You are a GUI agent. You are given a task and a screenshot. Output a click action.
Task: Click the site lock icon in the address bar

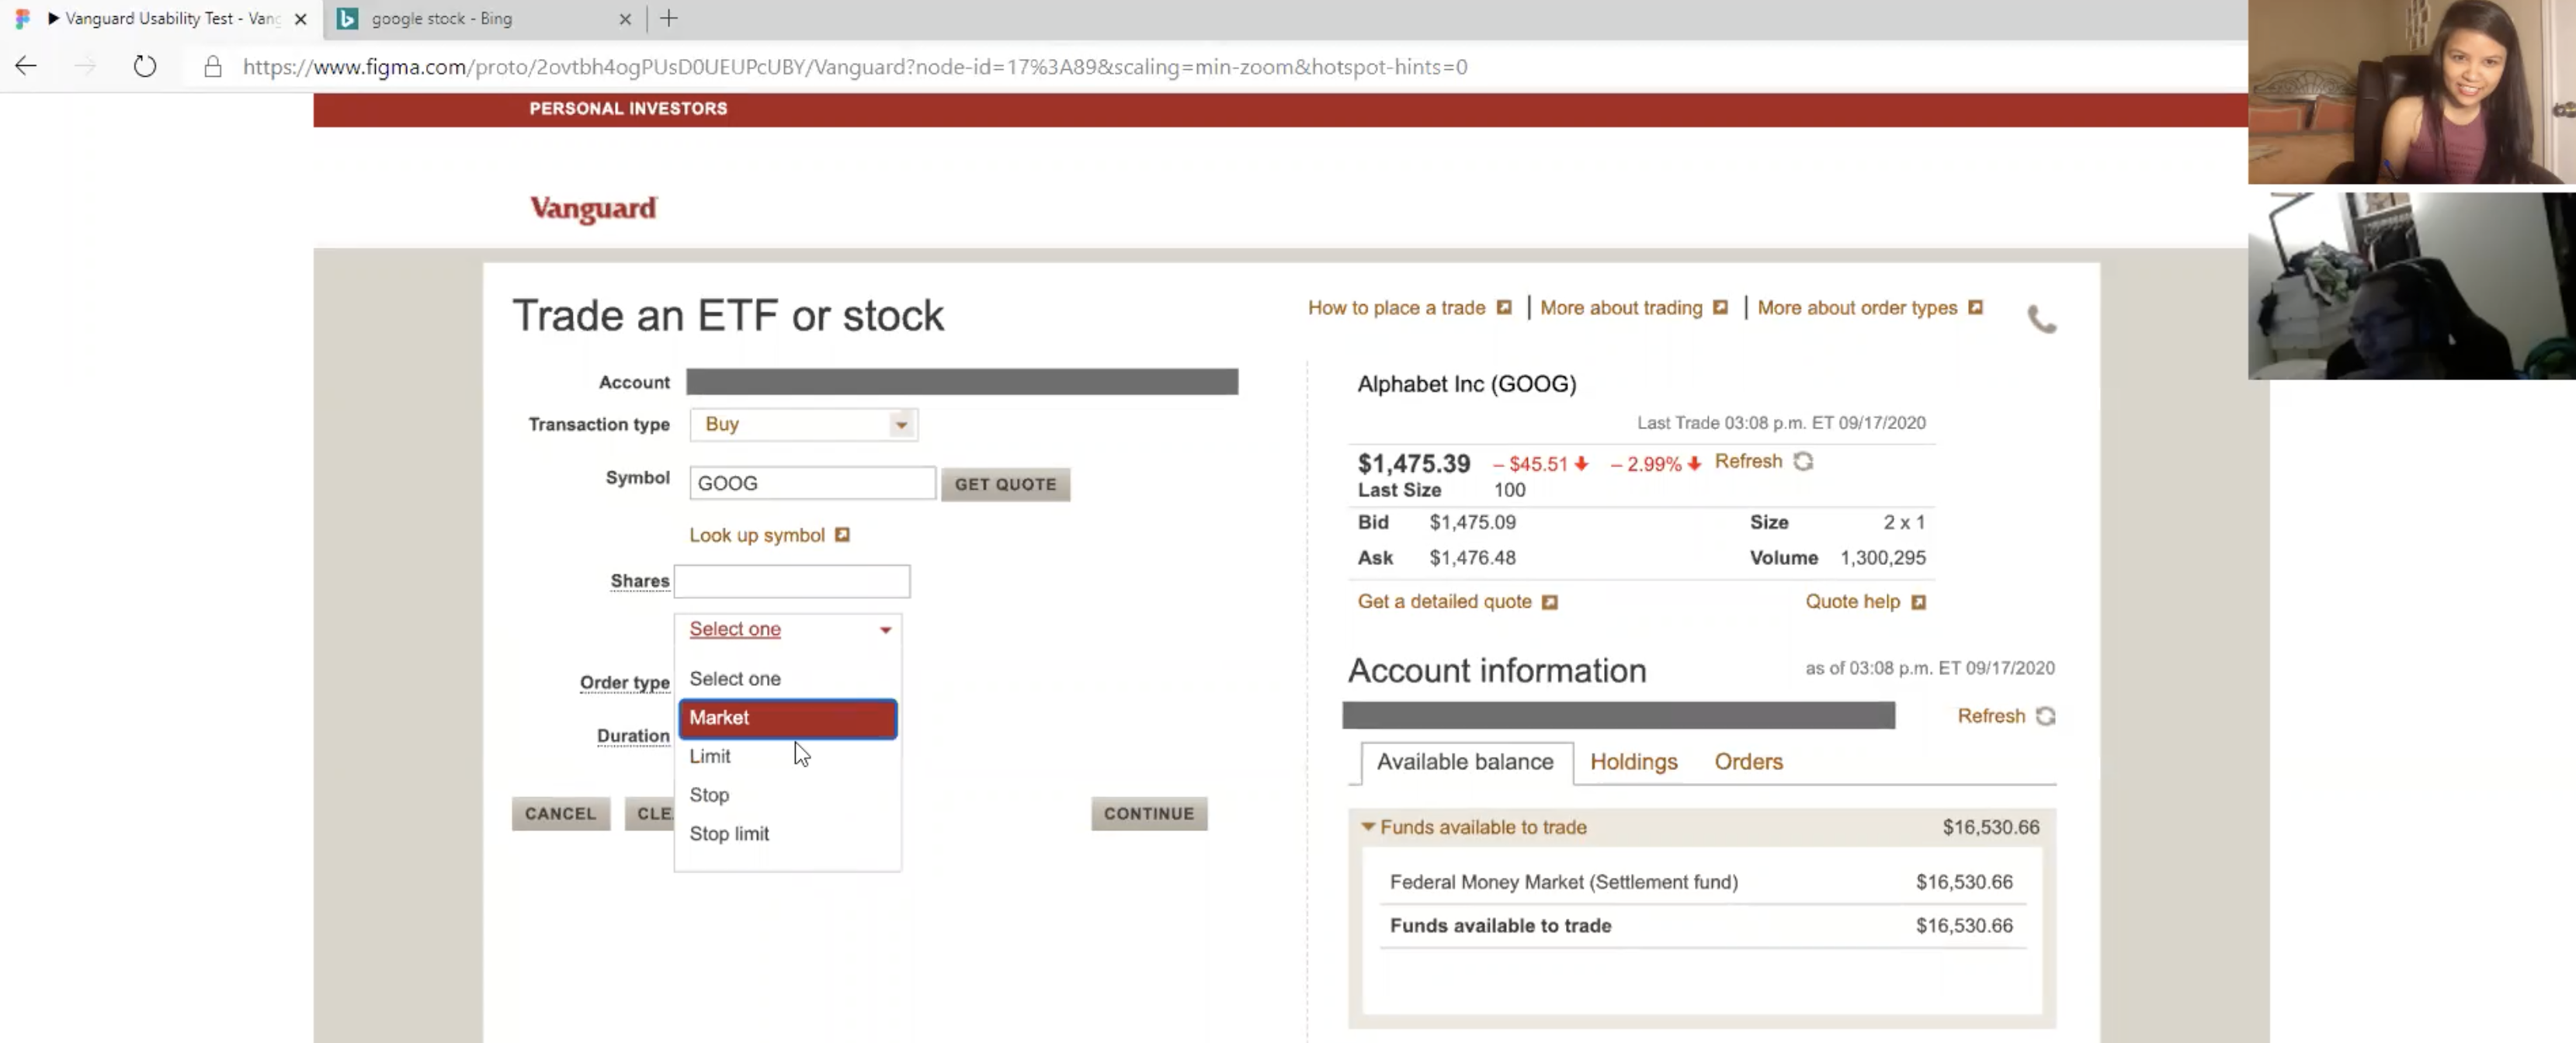(212, 66)
